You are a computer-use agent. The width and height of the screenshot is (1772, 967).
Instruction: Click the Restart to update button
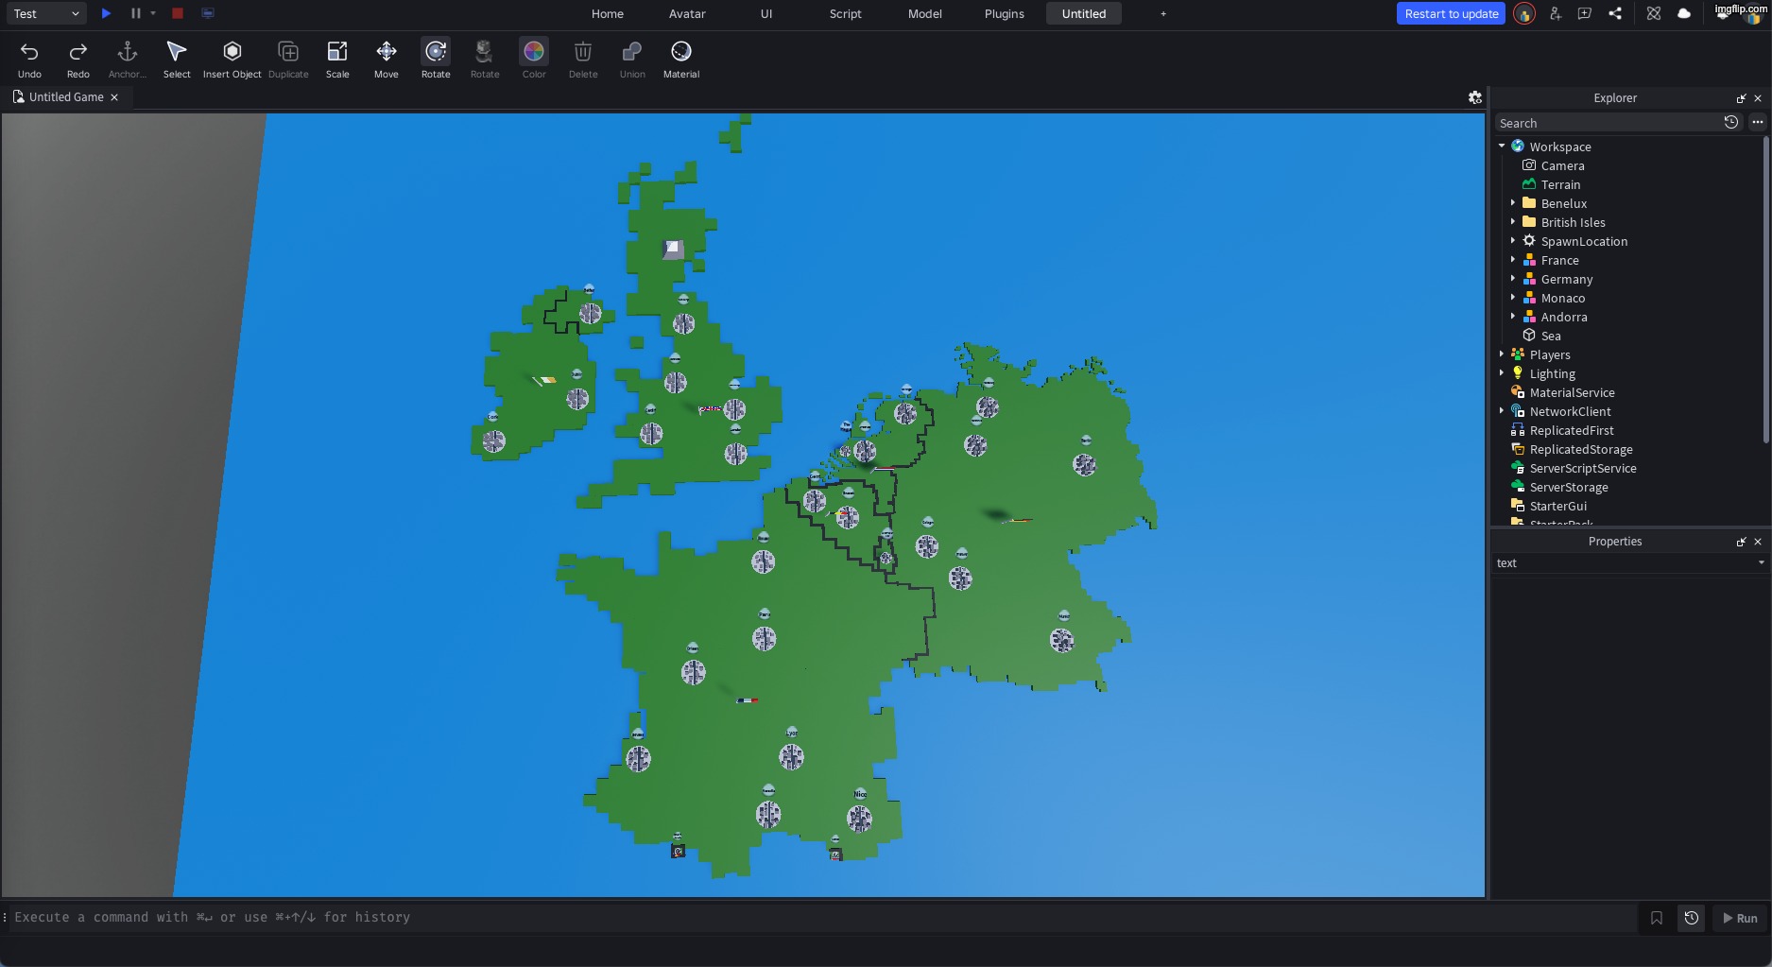pyautogui.click(x=1452, y=13)
